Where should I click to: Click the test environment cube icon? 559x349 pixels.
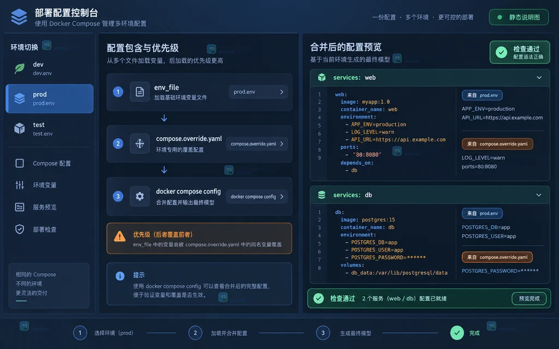coord(20,128)
